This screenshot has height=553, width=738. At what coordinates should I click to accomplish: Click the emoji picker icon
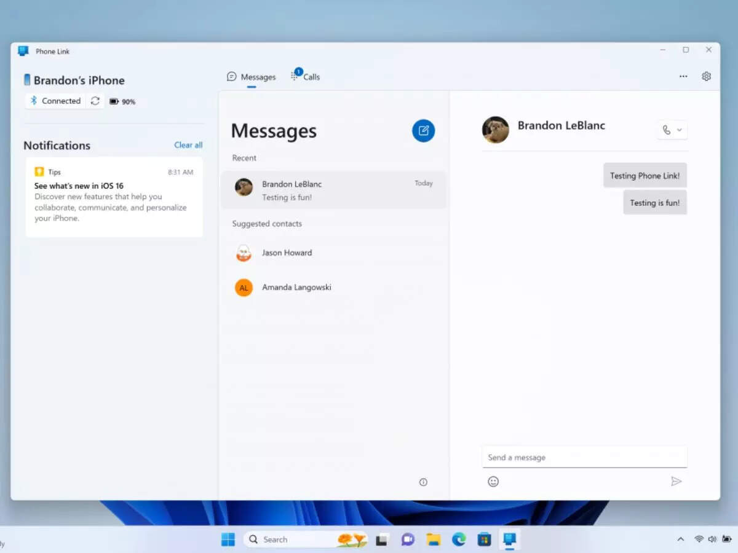tap(494, 481)
